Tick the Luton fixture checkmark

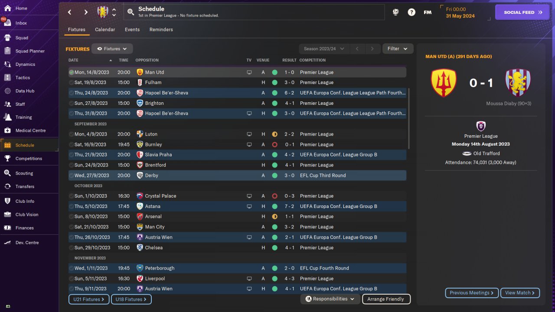pyautogui.click(x=71, y=134)
